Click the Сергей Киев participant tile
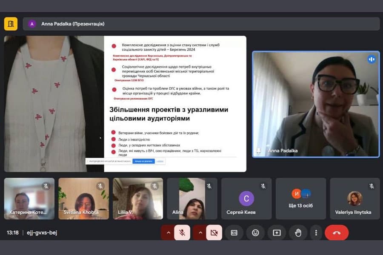The width and height of the screenshot is (383, 255). (x=246, y=198)
